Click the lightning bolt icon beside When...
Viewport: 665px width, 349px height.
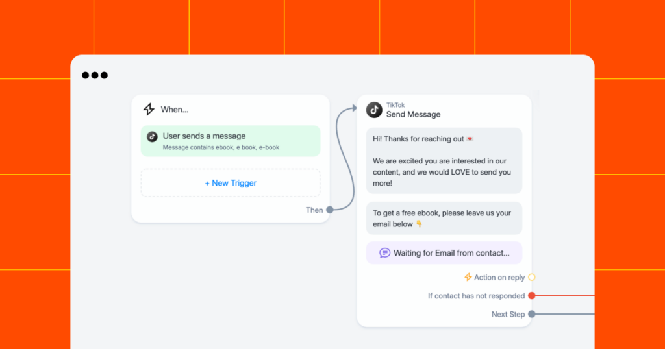pos(149,109)
